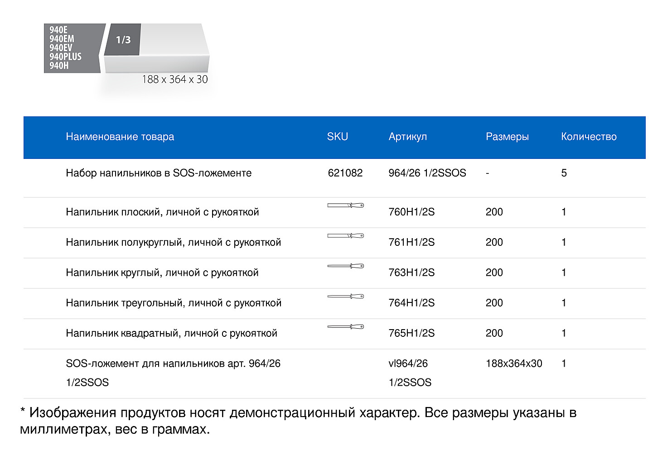Select the round file icon
This screenshot has width=672, height=455.
pos(346,266)
